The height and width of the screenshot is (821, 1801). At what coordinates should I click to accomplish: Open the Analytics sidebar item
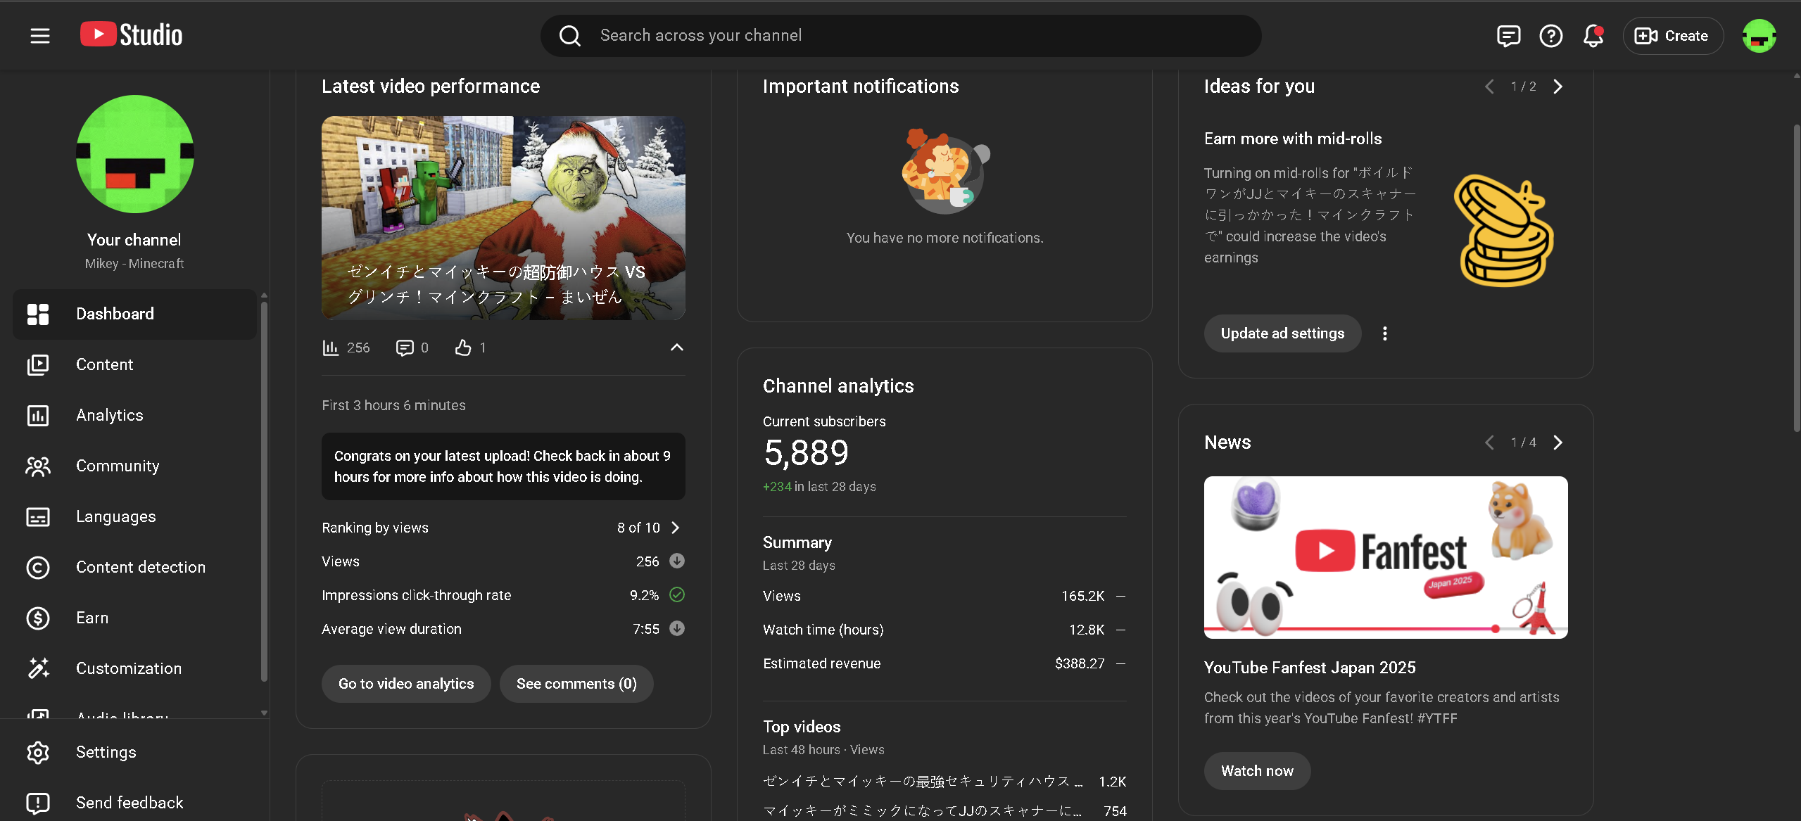109,415
